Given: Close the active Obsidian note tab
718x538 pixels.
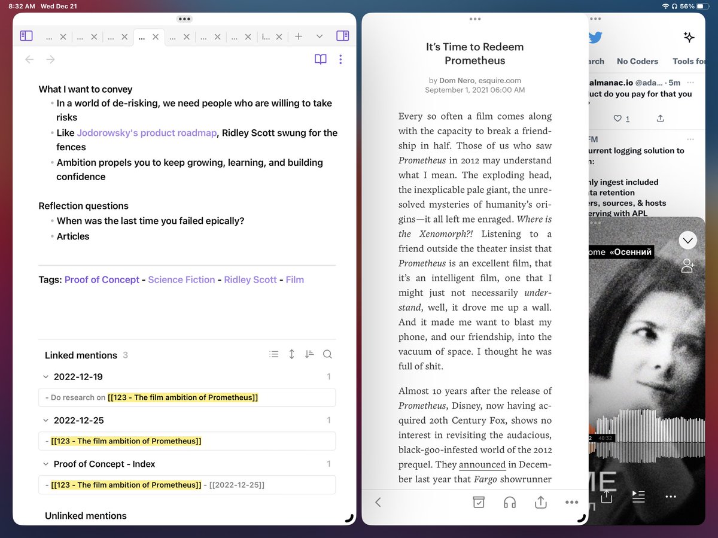Looking at the screenshot, I should 156,37.
